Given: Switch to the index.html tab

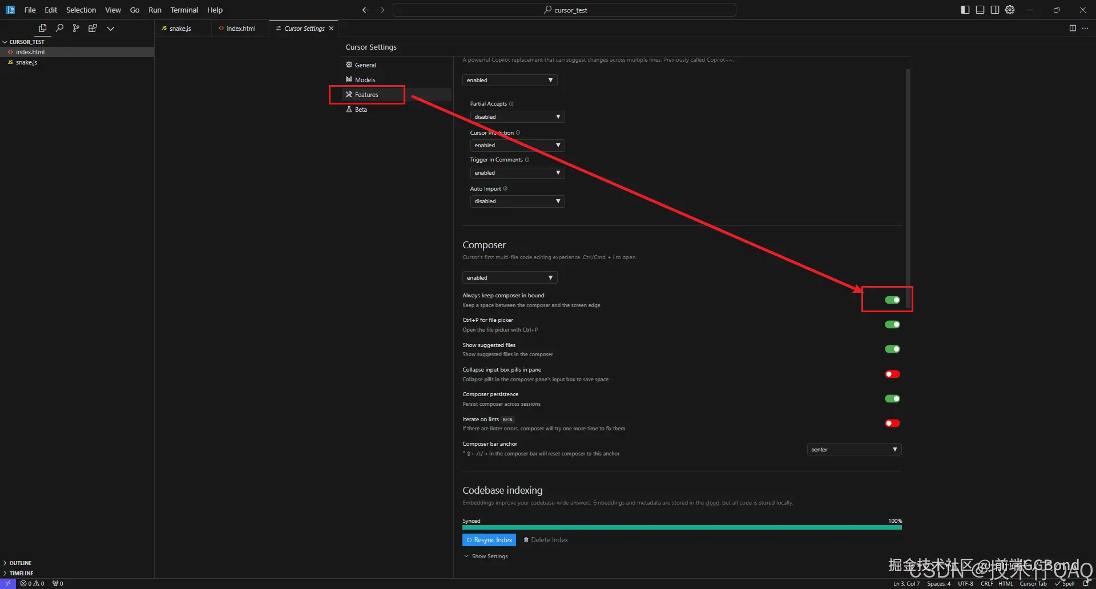Looking at the screenshot, I should 240,29.
